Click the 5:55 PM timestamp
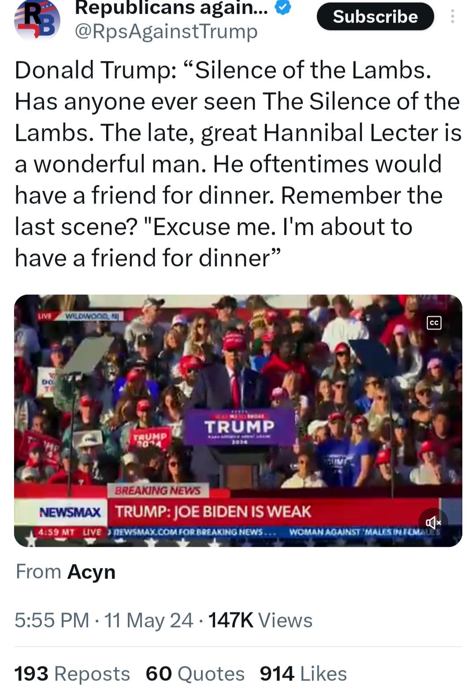476x695 pixels. (52, 620)
